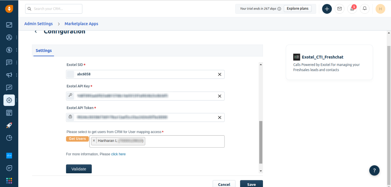The height and width of the screenshot is (187, 391).
Task: Go back using the Configuration arrow
Action: coord(36,32)
